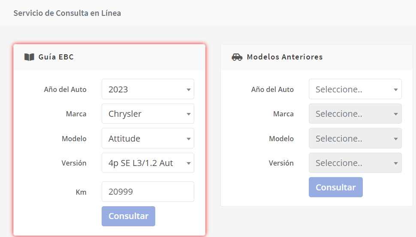Open Año del Auto dropdown under Modelos Anteriores
Image resolution: width=416 pixels, height=237 pixels.
click(x=355, y=89)
